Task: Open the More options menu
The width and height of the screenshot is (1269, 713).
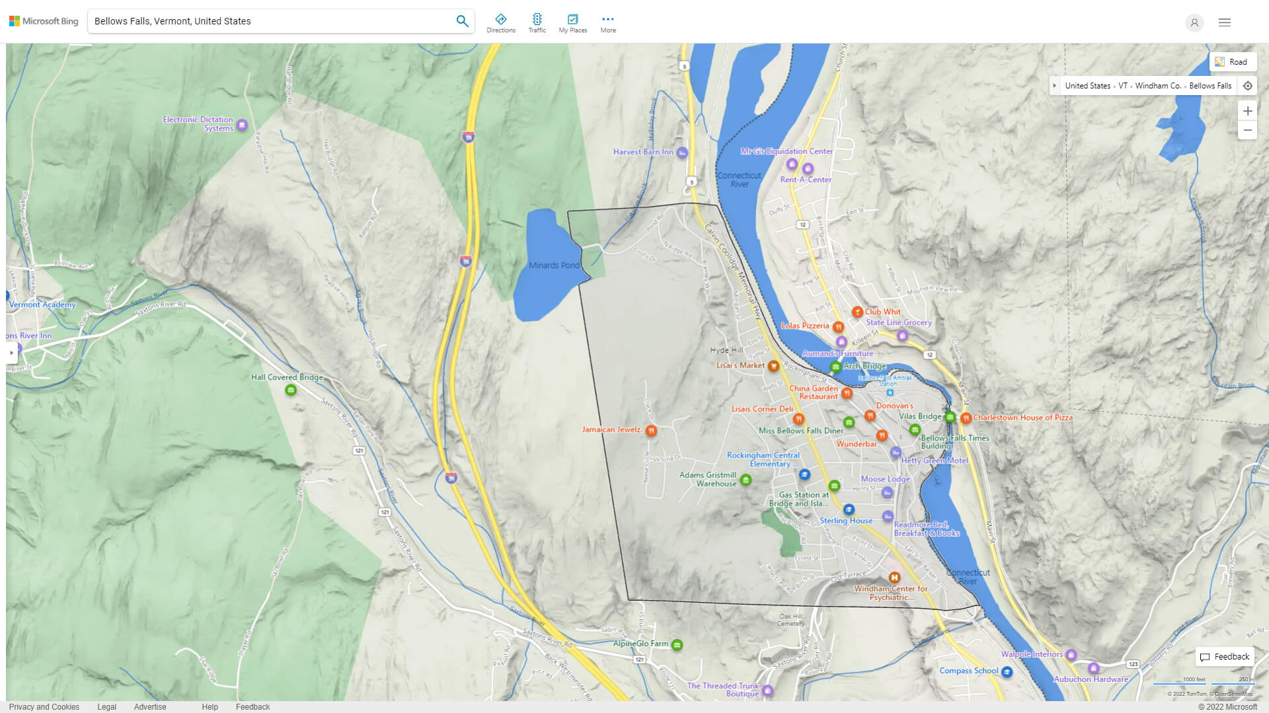Action: pyautogui.click(x=607, y=21)
